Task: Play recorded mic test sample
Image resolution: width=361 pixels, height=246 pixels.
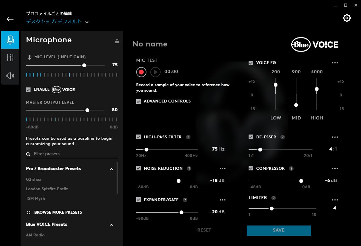Action: click(155, 72)
